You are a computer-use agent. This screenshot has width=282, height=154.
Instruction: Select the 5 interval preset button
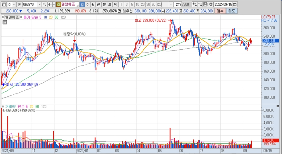pyautogui.click(x=132, y=5)
